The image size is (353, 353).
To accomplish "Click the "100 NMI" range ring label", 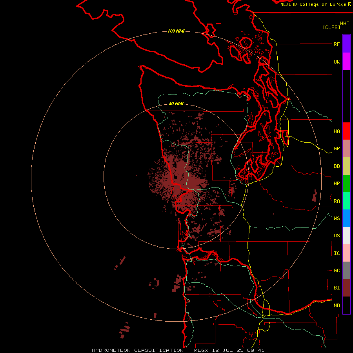I will tap(176, 31).
